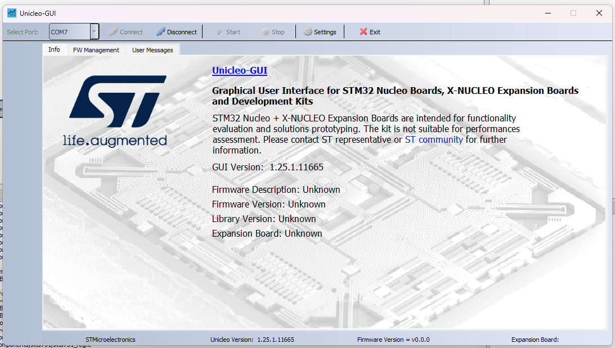The width and height of the screenshot is (615, 348).
Task: Click the Unicleo-GUI icon in the title bar
Action: tap(11, 12)
